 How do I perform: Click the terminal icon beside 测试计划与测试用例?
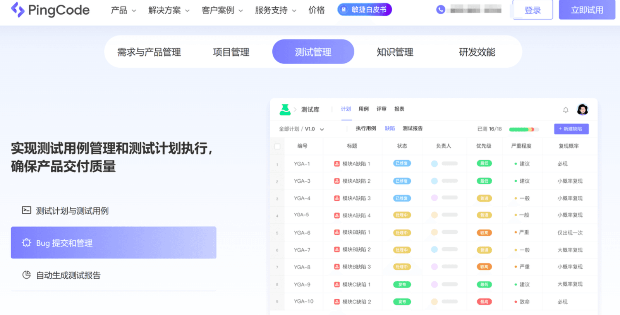click(x=26, y=211)
